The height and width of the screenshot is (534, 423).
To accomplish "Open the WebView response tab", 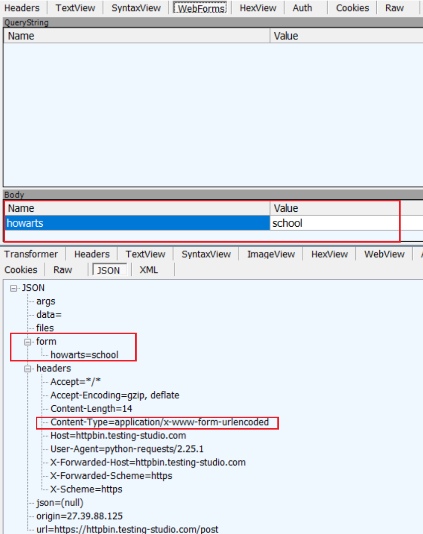I will [x=384, y=254].
